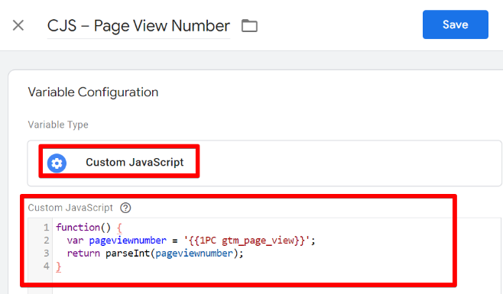Click line number 3 in the gutter
503x294 pixels.
pyautogui.click(x=47, y=254)
